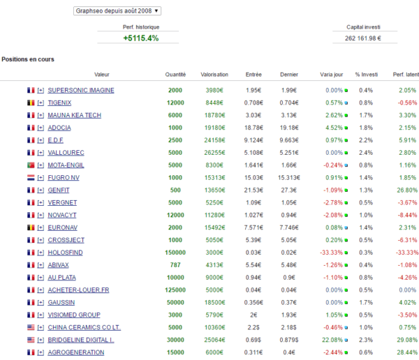The height and width of the screenshot is (360, 419).
Task: Click the Portuguese flag icon beside MOTA-ENGIL
Action: point(31,165)
